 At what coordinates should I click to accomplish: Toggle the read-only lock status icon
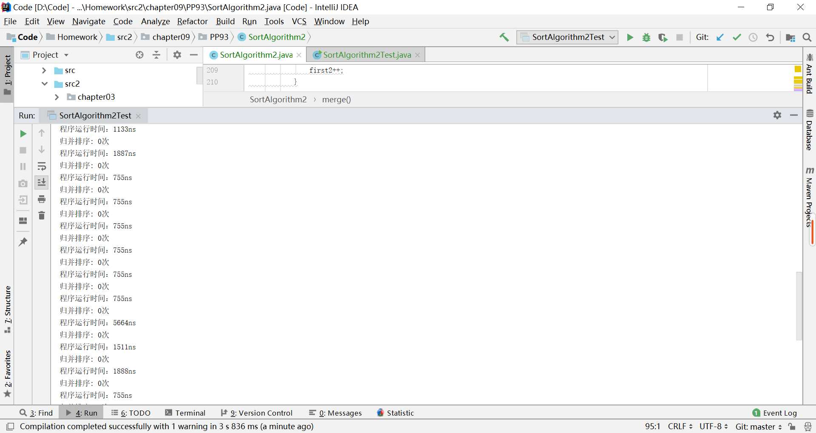(792, 426)
